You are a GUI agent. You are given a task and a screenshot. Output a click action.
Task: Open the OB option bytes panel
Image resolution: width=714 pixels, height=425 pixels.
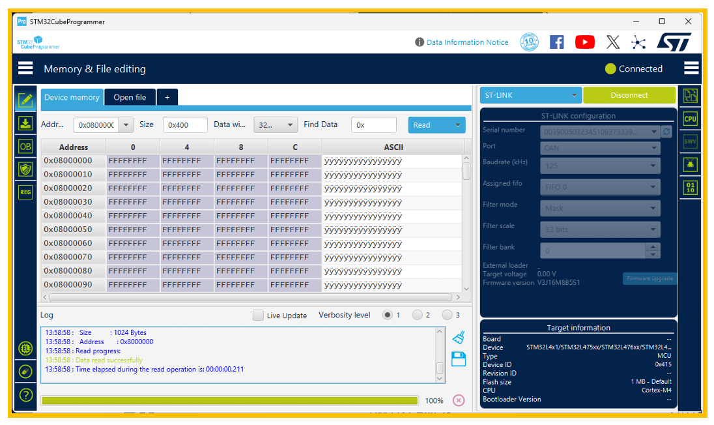(25, 147)
